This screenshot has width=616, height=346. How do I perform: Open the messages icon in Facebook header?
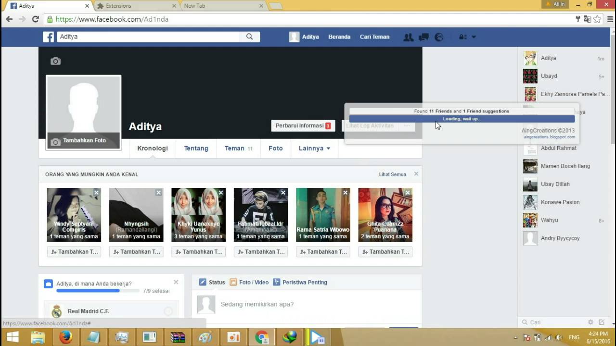424,37
